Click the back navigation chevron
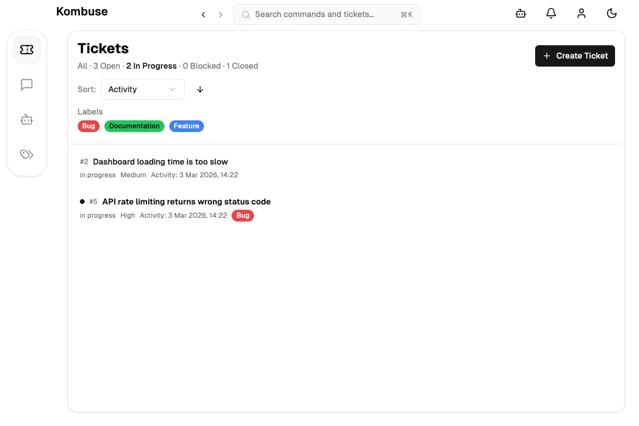Viewport: 639px width, 426px height. tap(203, 14)
